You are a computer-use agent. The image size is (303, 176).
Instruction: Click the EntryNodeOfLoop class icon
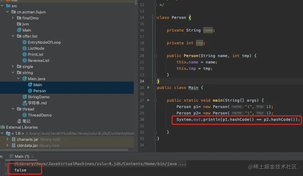pyautogui.click(x=25, y=42)
